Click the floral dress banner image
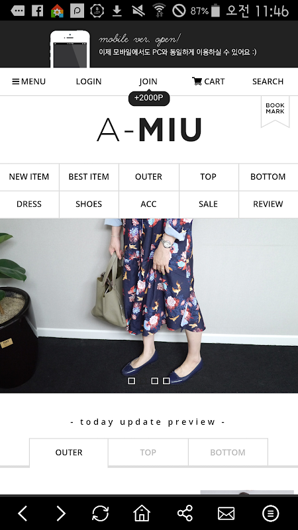Viewport: 298px width, 530px height. coord(149,305)
